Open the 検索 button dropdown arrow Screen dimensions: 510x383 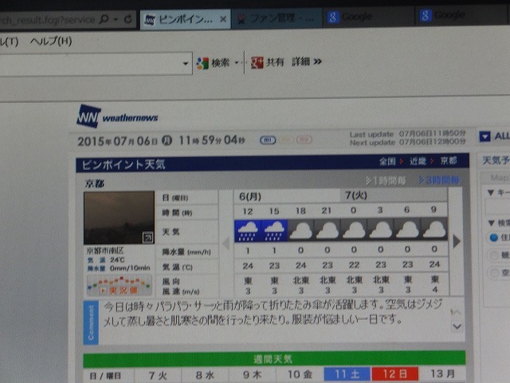237,62
